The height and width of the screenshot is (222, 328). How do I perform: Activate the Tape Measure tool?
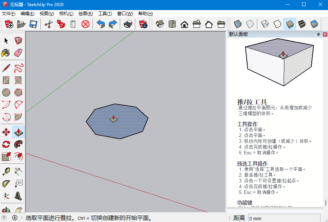[x=6, y=171]
